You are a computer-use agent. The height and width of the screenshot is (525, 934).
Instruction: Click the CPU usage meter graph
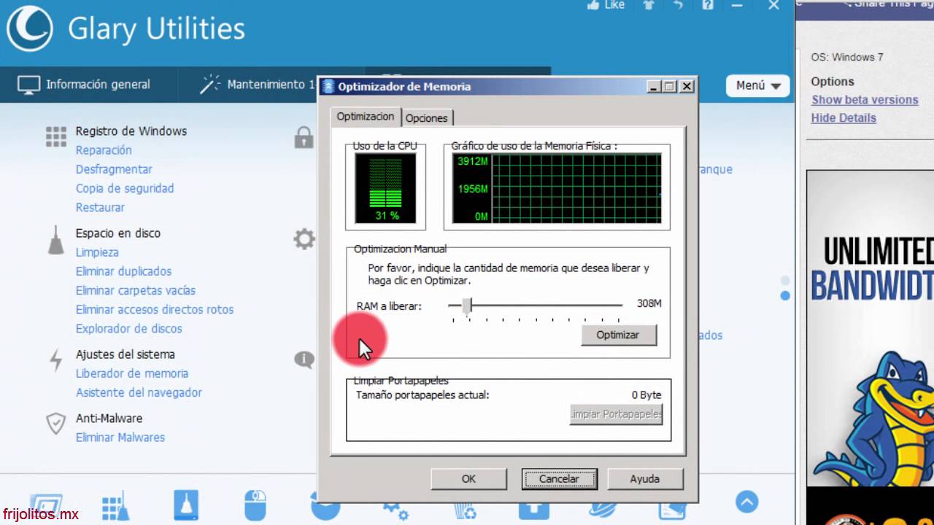pyautogui.click(x=385, y=188)
